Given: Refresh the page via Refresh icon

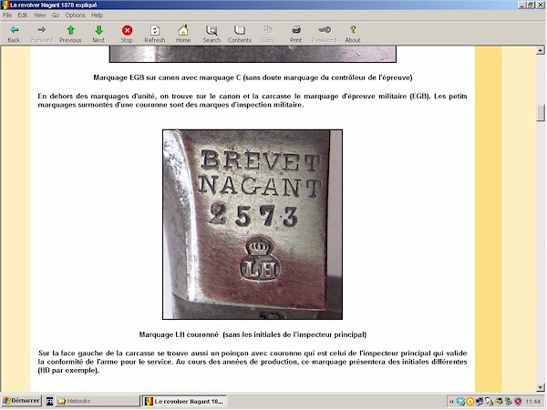Looking at the screenshot, I should [x=155, y=30].
